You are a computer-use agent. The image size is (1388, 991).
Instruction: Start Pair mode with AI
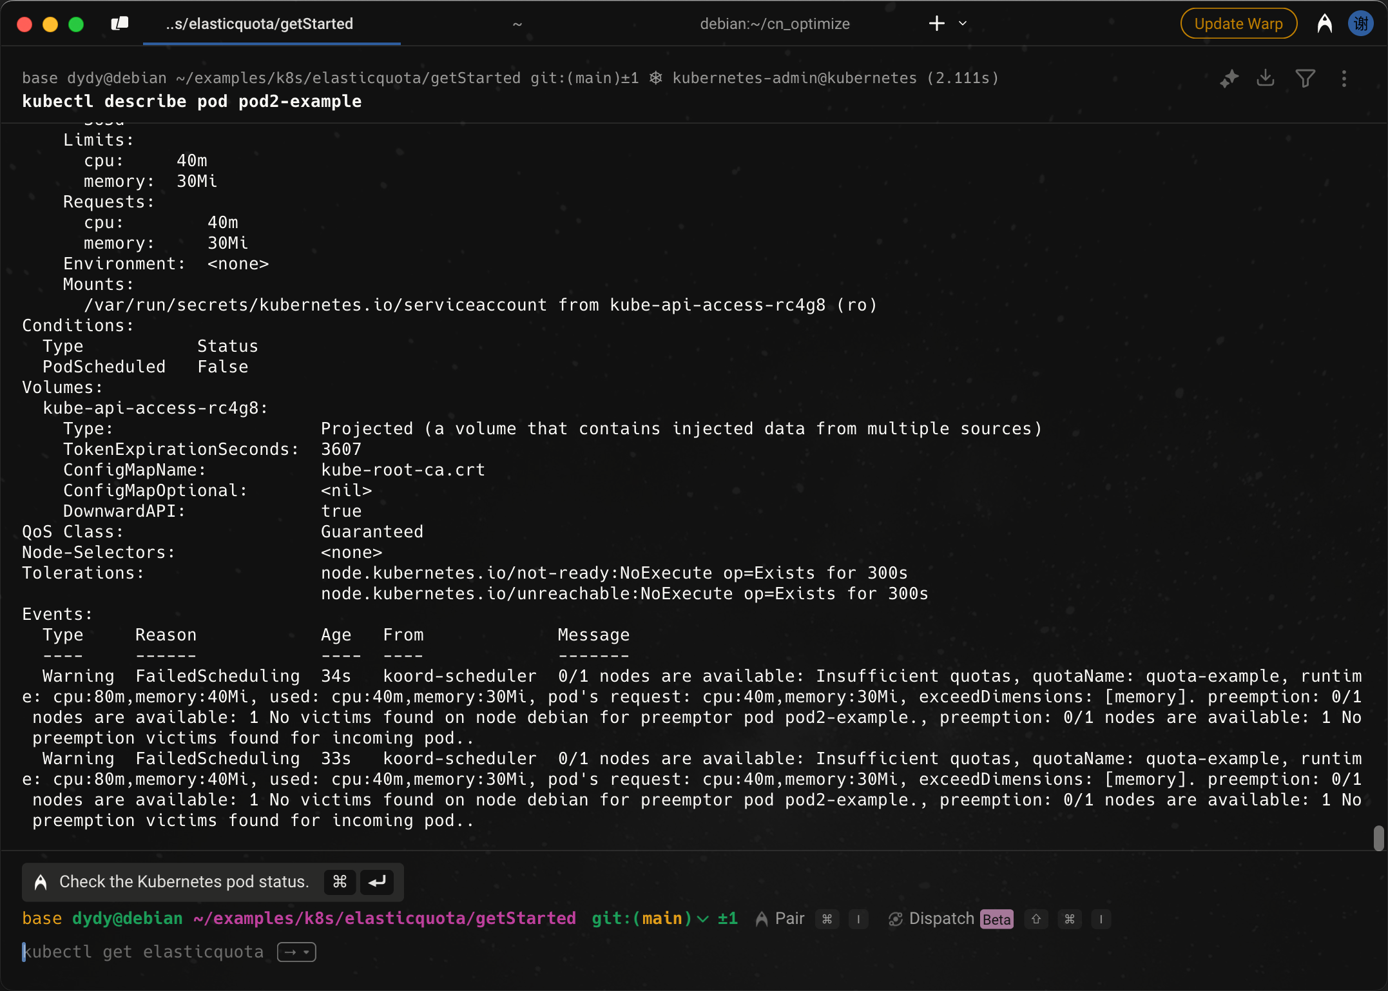[x=780, y=919]
